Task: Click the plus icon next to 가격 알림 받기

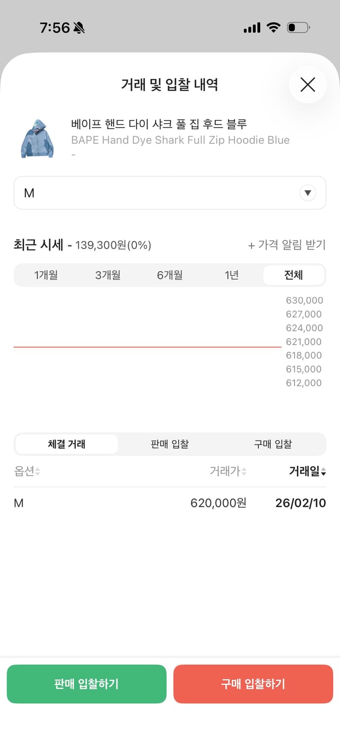Action: coord(252,245)
